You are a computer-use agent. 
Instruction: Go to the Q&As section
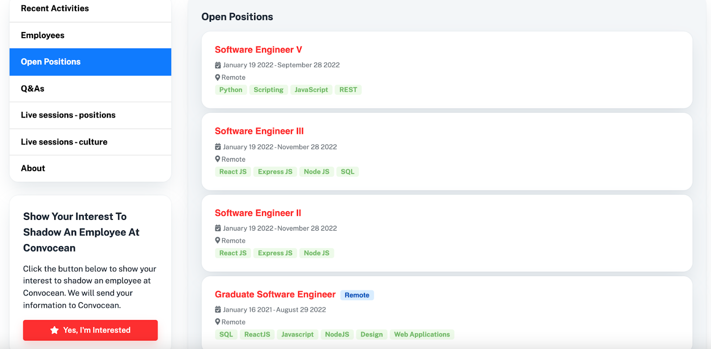(32, 89)
